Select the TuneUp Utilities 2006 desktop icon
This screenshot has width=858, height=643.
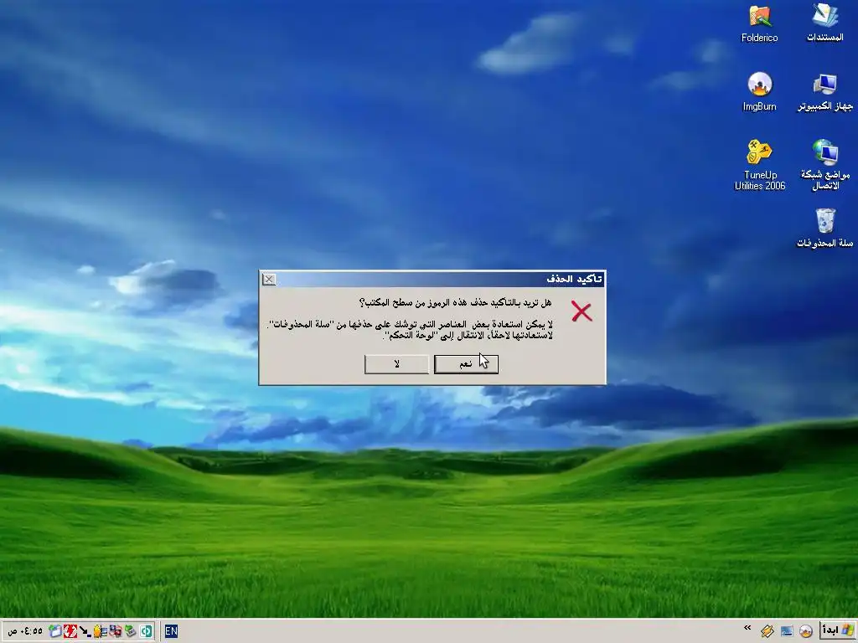pos(759,165)
